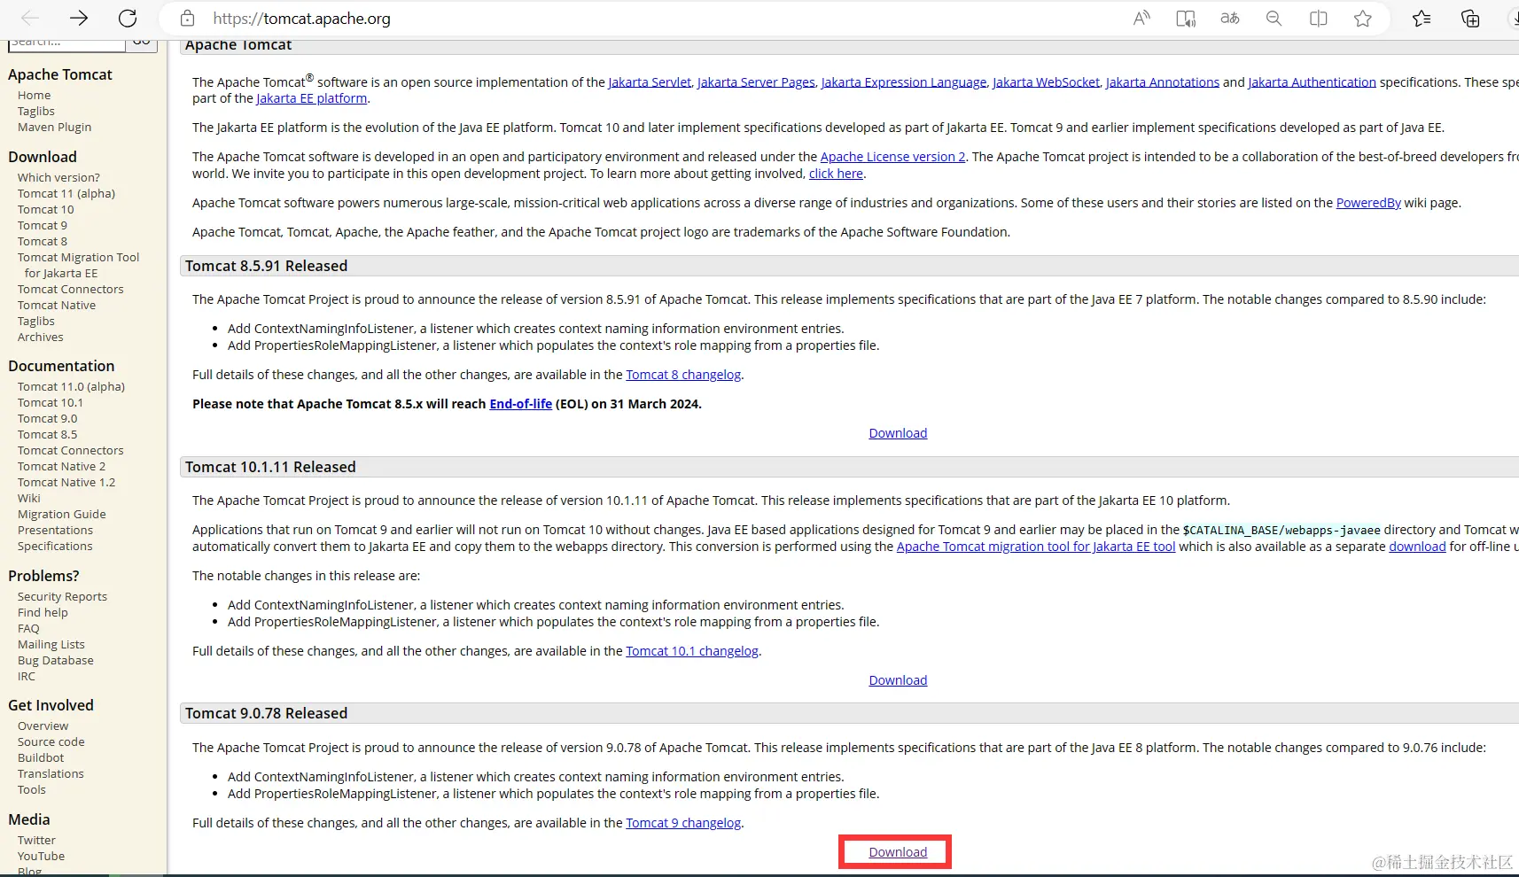
Task: Open the favorites list icon
Action: click(x=1422, y=18)
